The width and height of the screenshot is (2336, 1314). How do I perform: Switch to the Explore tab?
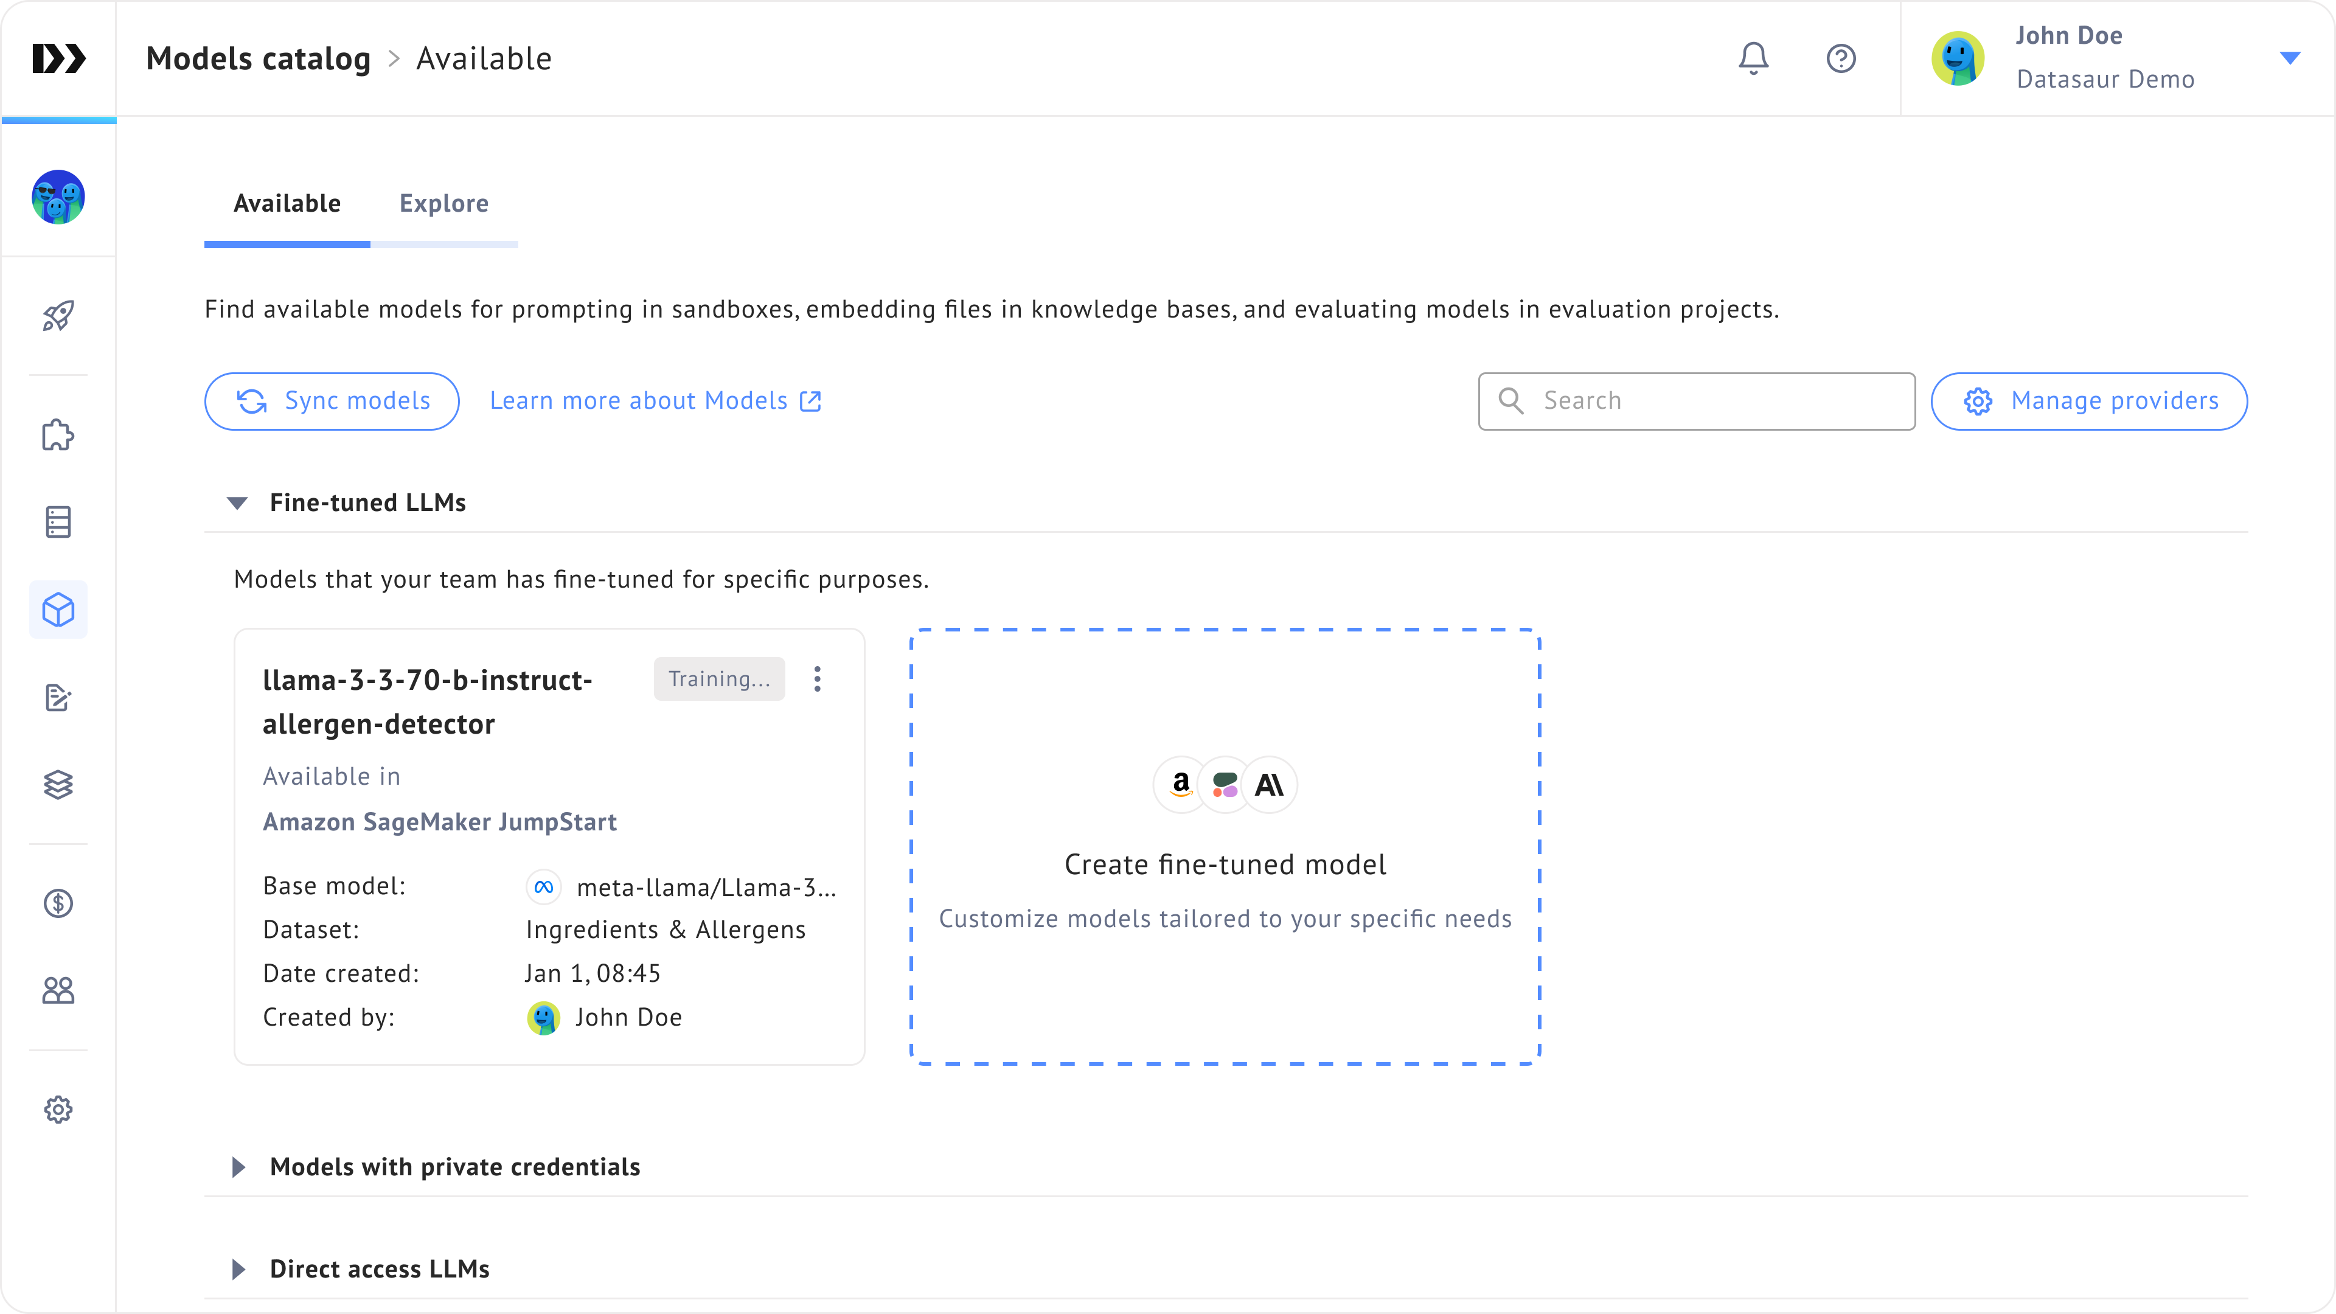coord(443,204)
